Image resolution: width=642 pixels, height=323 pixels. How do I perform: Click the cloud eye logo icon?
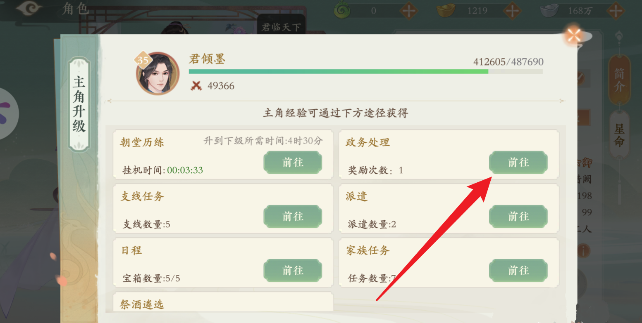click(29, 9)
